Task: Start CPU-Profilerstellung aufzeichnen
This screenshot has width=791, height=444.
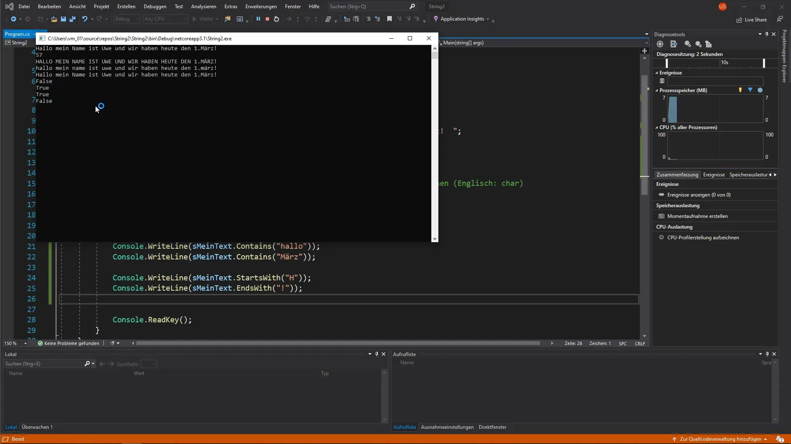Action: pyautogui.click(x=703, y=238)
